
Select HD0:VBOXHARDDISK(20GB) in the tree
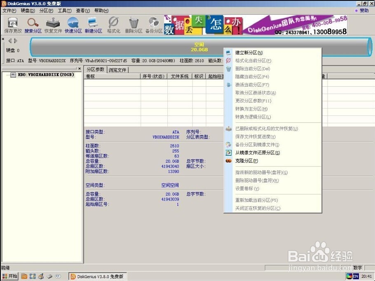pos(46,75)
